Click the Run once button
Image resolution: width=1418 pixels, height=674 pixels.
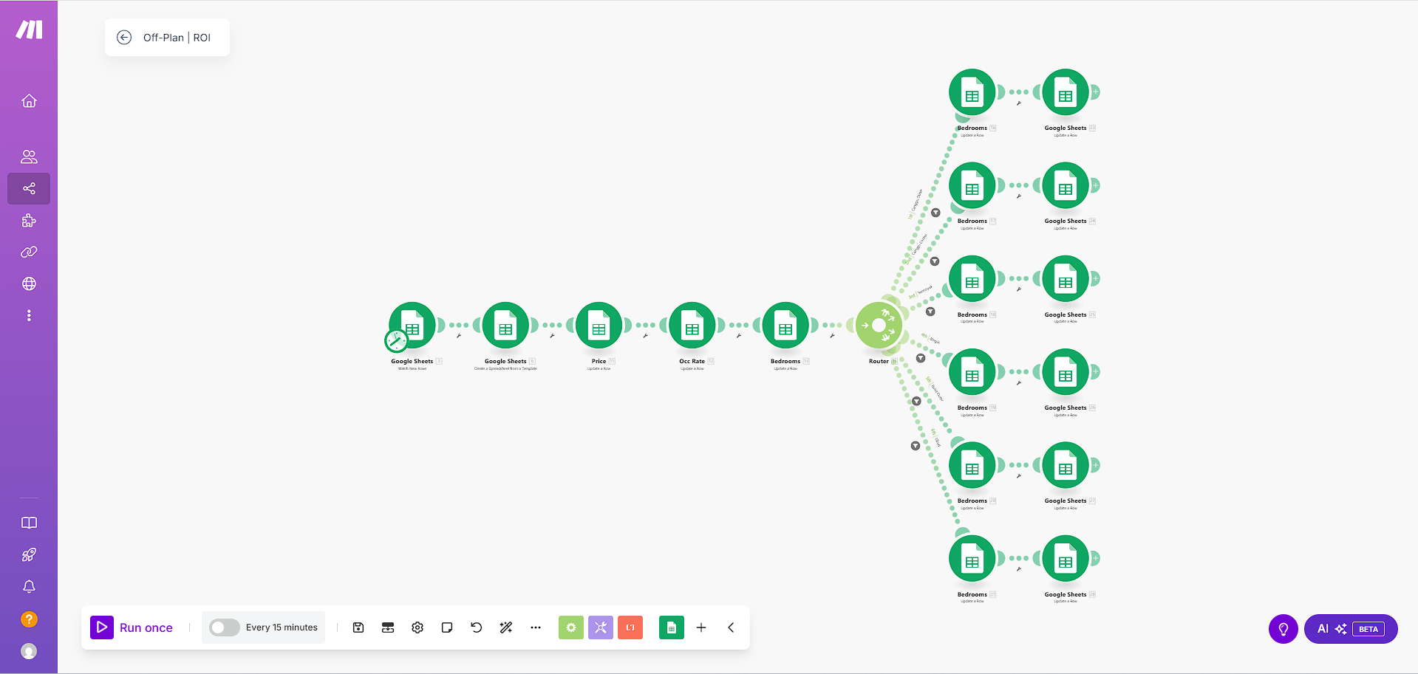pos(134,627)
